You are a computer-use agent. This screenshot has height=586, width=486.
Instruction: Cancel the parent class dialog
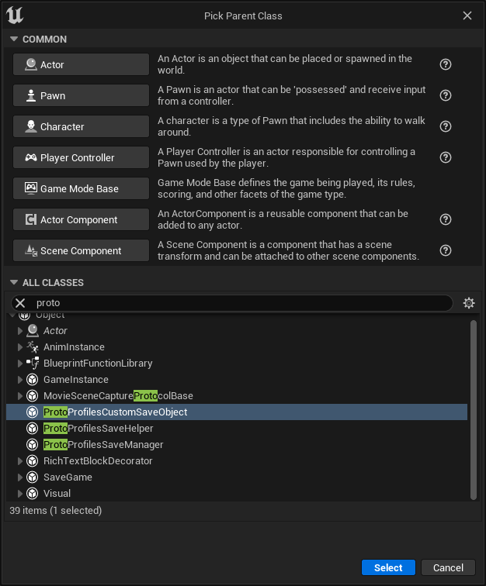(448, 567)
